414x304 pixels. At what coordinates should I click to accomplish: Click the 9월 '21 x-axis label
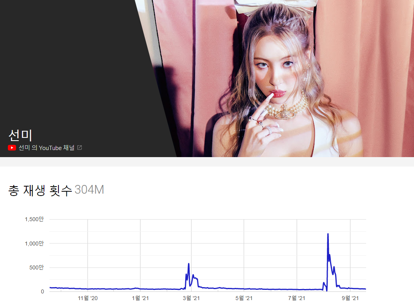coord(350,299)
